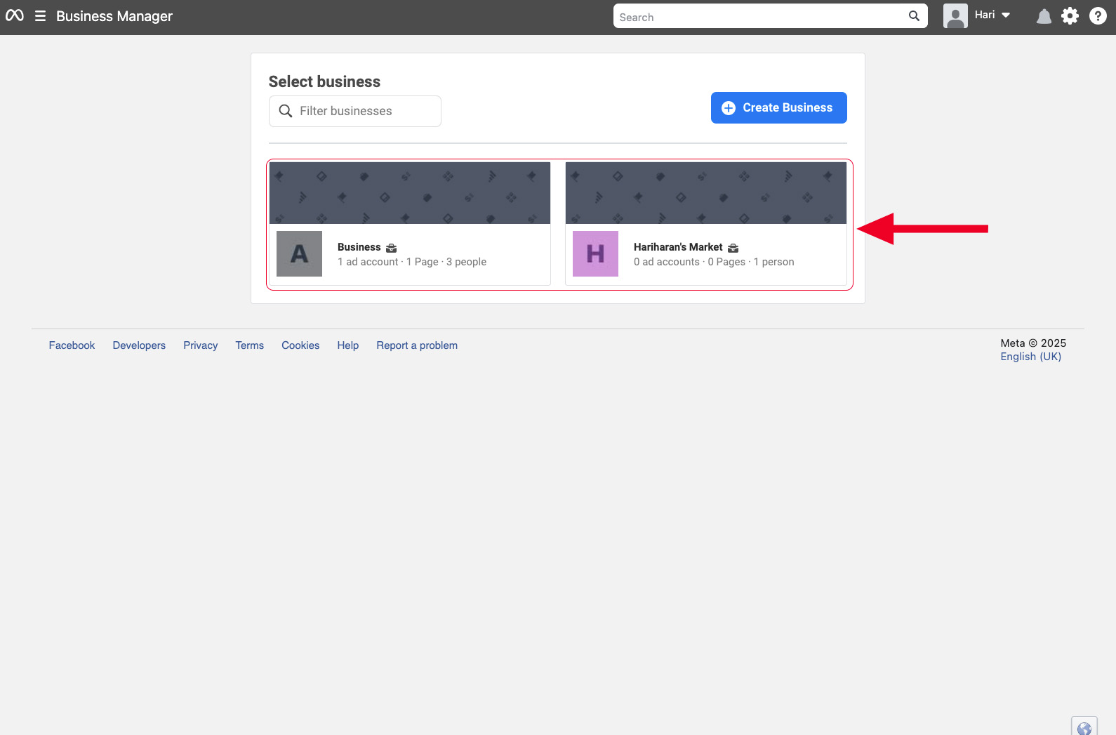Click the Business card banner image

[410, 193]
